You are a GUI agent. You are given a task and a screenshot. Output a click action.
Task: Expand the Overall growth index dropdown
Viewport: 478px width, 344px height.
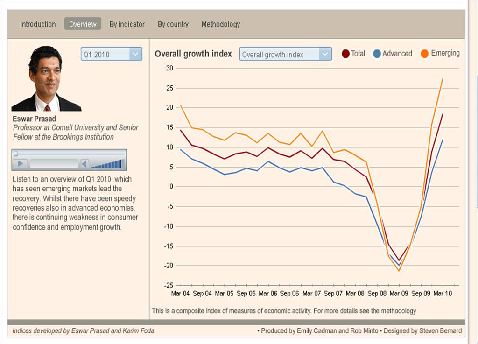tap(279, 54)
